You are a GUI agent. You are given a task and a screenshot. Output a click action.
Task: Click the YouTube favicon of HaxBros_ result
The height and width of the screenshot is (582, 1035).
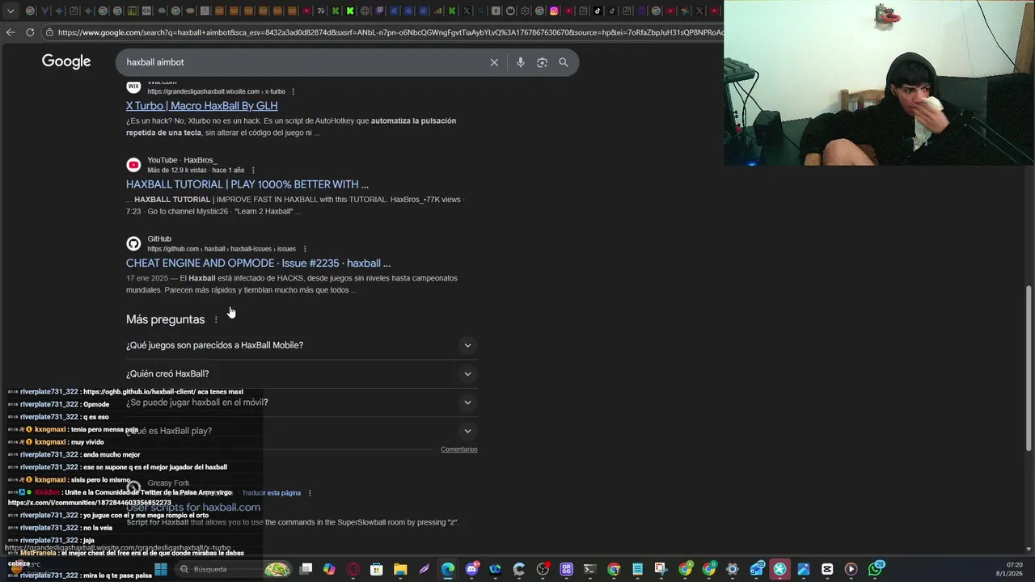click(133, 165)
